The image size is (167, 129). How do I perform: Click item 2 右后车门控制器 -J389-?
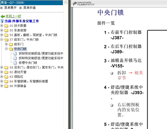click(x=123, y=49)
